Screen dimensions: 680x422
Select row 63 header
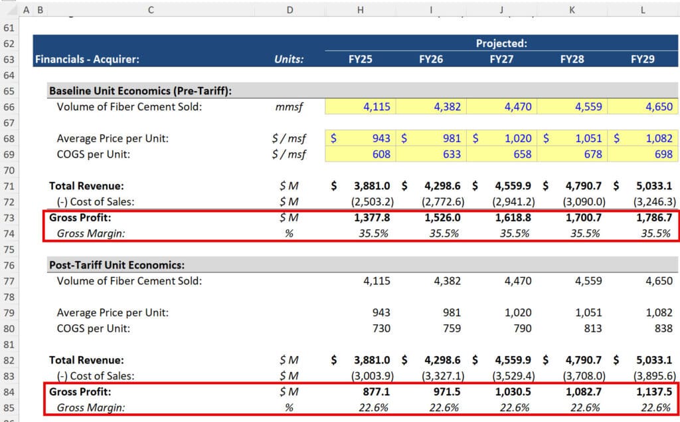click(9, 58)
